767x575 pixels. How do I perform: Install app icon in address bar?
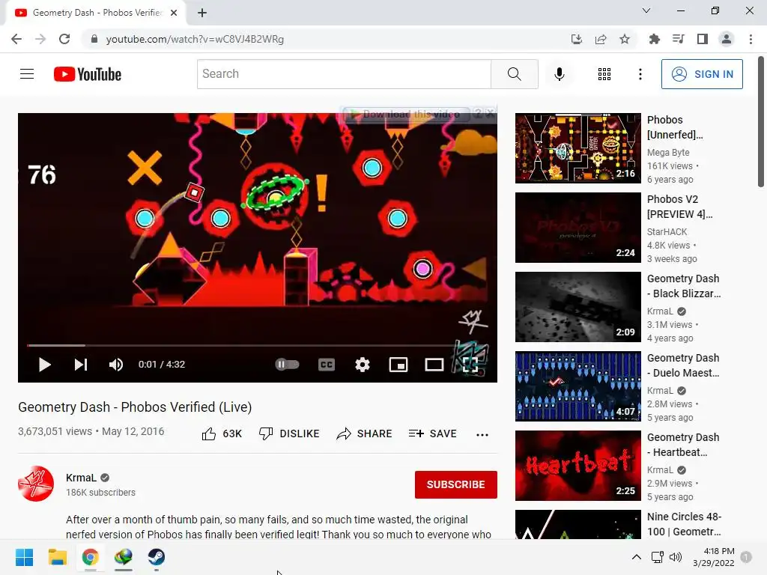(577, 39)
